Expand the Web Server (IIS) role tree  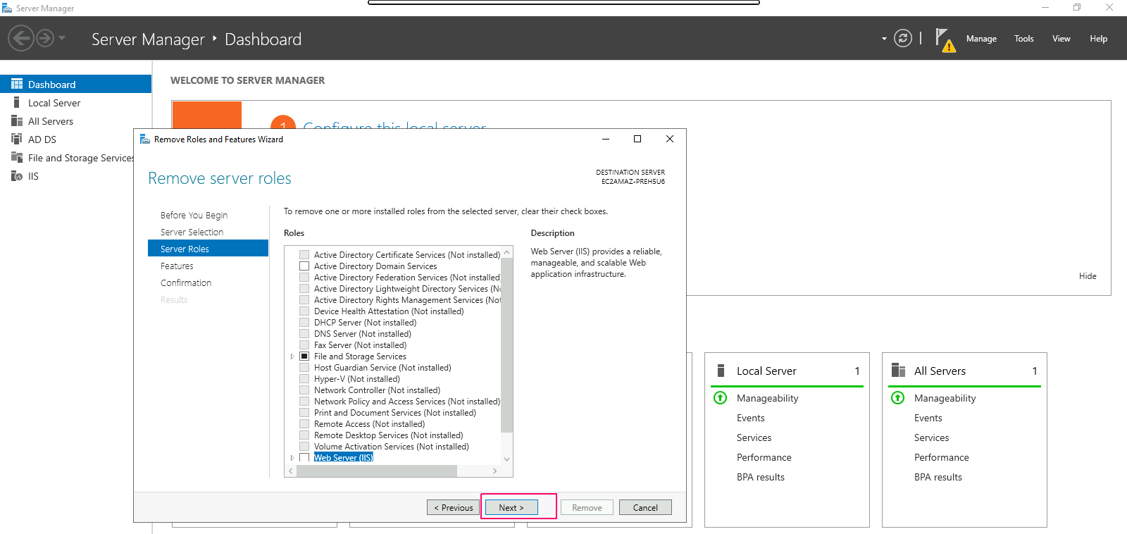click(292, 458)
